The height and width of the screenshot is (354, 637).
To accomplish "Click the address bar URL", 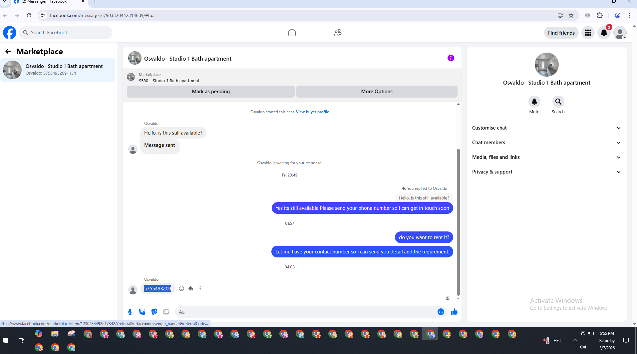I will click(102, 15).
